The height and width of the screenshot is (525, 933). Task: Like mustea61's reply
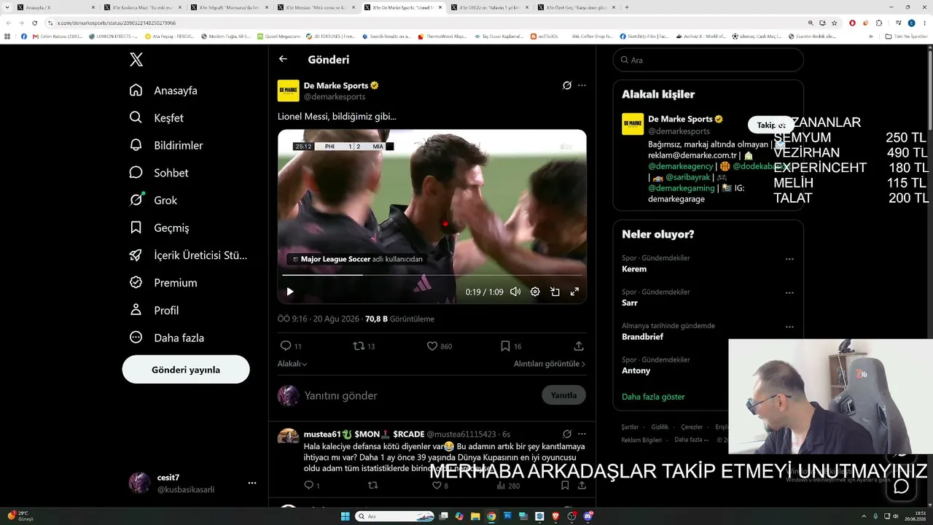click(441, 485)
